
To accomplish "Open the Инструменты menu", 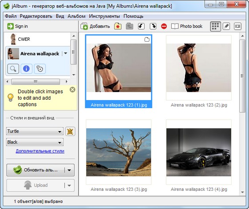I will 104,16.
